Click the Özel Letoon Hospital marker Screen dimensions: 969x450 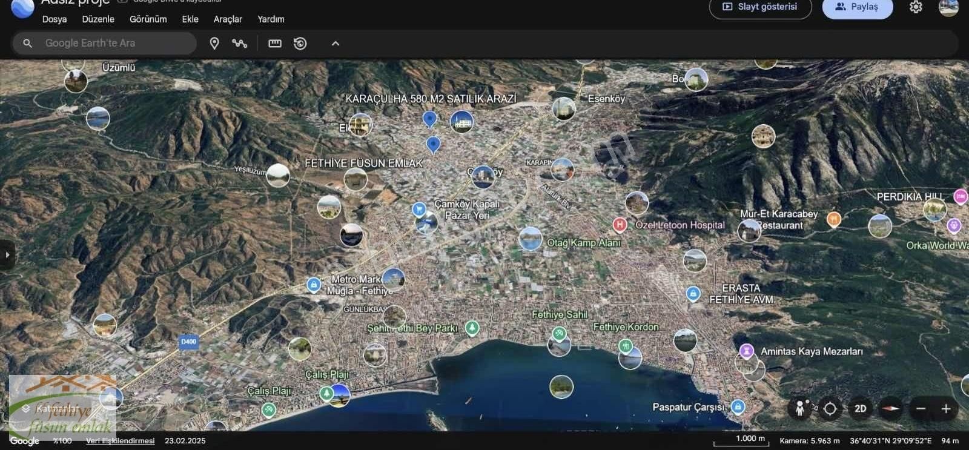(619, 225)
